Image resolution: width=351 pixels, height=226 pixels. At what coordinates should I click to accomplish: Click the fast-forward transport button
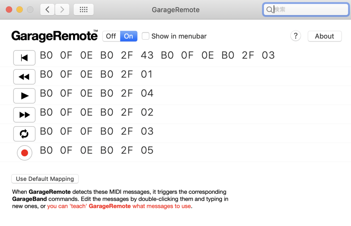coord(24,115)
